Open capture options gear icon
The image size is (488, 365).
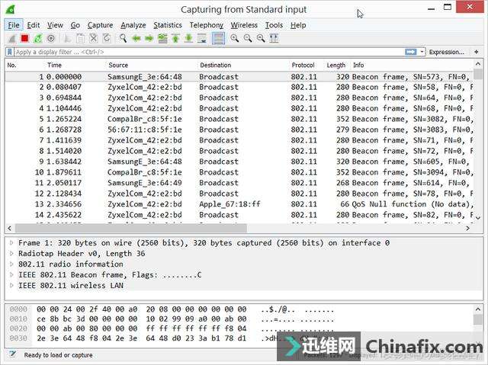click(x=51, y=38)
